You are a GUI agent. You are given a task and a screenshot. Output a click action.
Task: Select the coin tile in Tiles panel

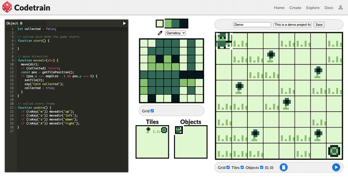pos(164,130)
